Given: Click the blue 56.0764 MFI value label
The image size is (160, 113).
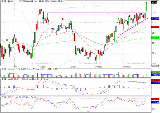Looking at the screenshot, I should click(x=155, y=102).
